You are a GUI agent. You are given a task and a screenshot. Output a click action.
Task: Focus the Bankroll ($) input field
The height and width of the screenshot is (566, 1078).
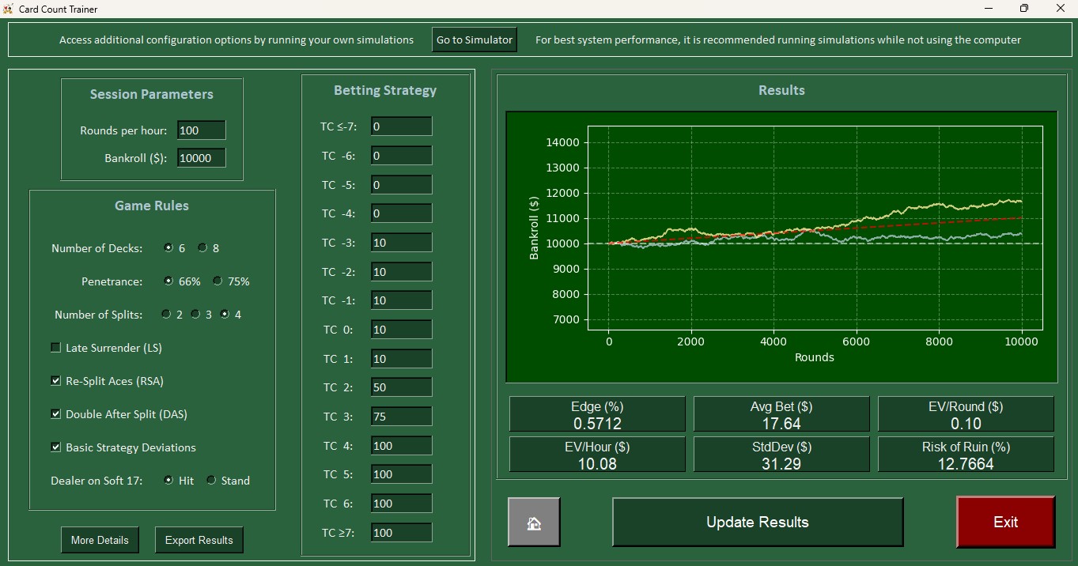tap(202, 158)
